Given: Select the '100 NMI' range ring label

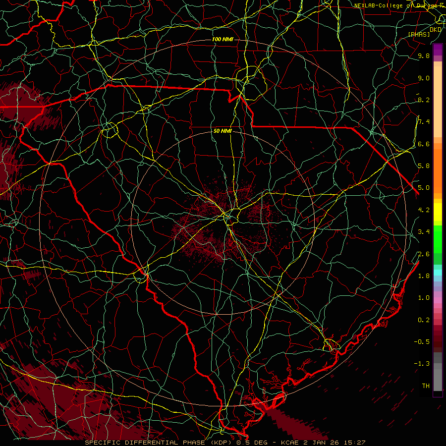Looking at the screenshot, I should coord(223,39).
